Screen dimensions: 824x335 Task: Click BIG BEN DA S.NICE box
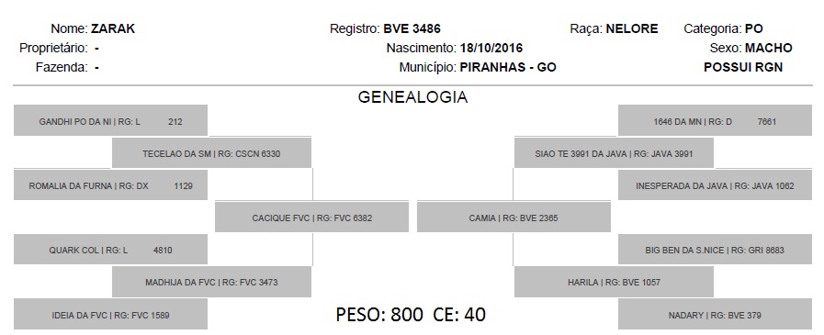715,250
